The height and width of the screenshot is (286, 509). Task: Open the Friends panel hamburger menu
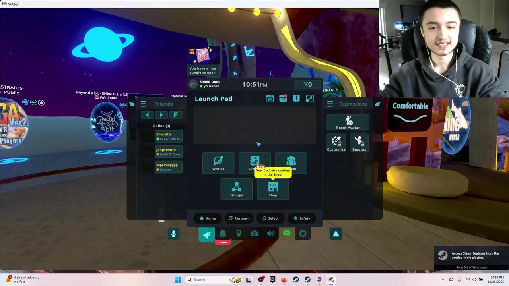pyautogui.click(x=144, y=104)
